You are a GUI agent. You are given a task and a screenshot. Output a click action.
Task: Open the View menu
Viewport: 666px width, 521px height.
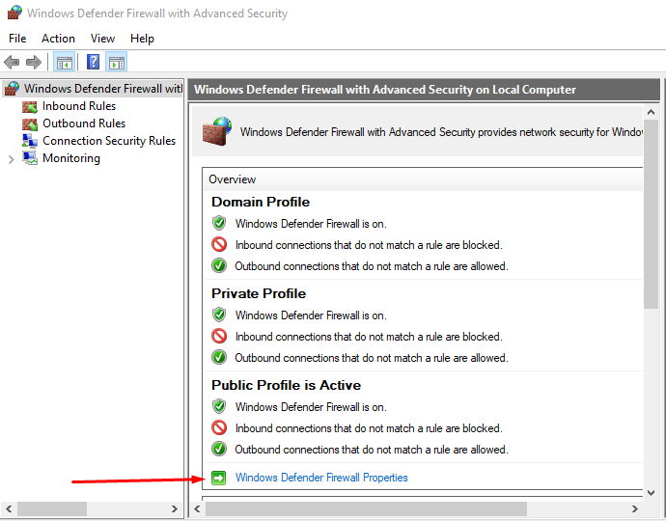coord(102,39)
